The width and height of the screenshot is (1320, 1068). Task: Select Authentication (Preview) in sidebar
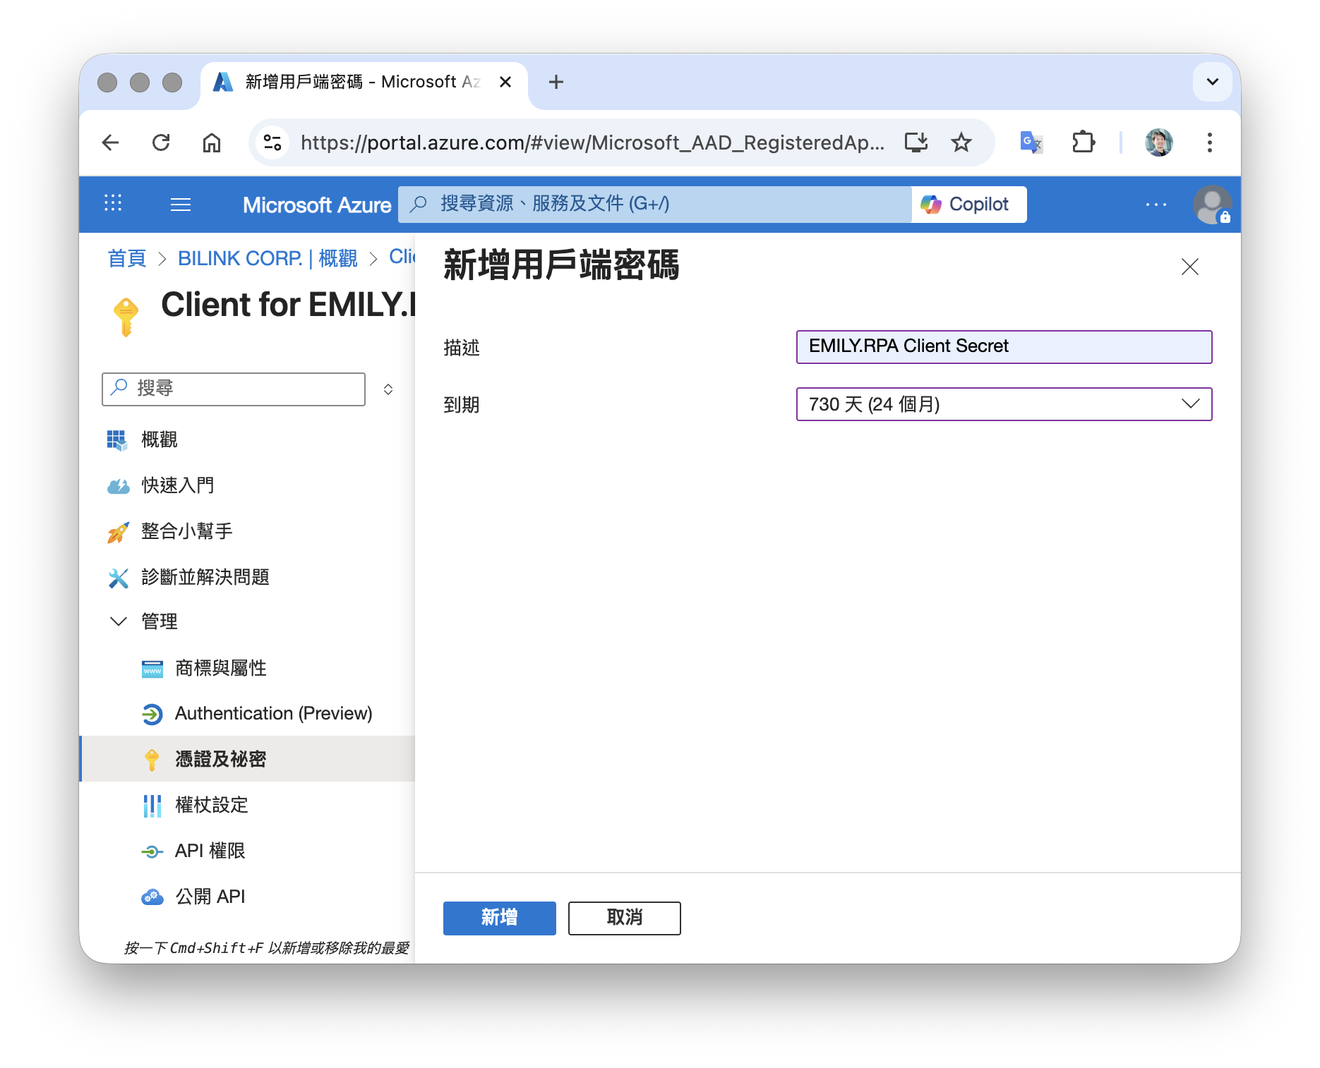point(272,713)
